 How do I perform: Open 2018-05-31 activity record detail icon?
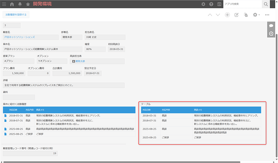point(5,115)
